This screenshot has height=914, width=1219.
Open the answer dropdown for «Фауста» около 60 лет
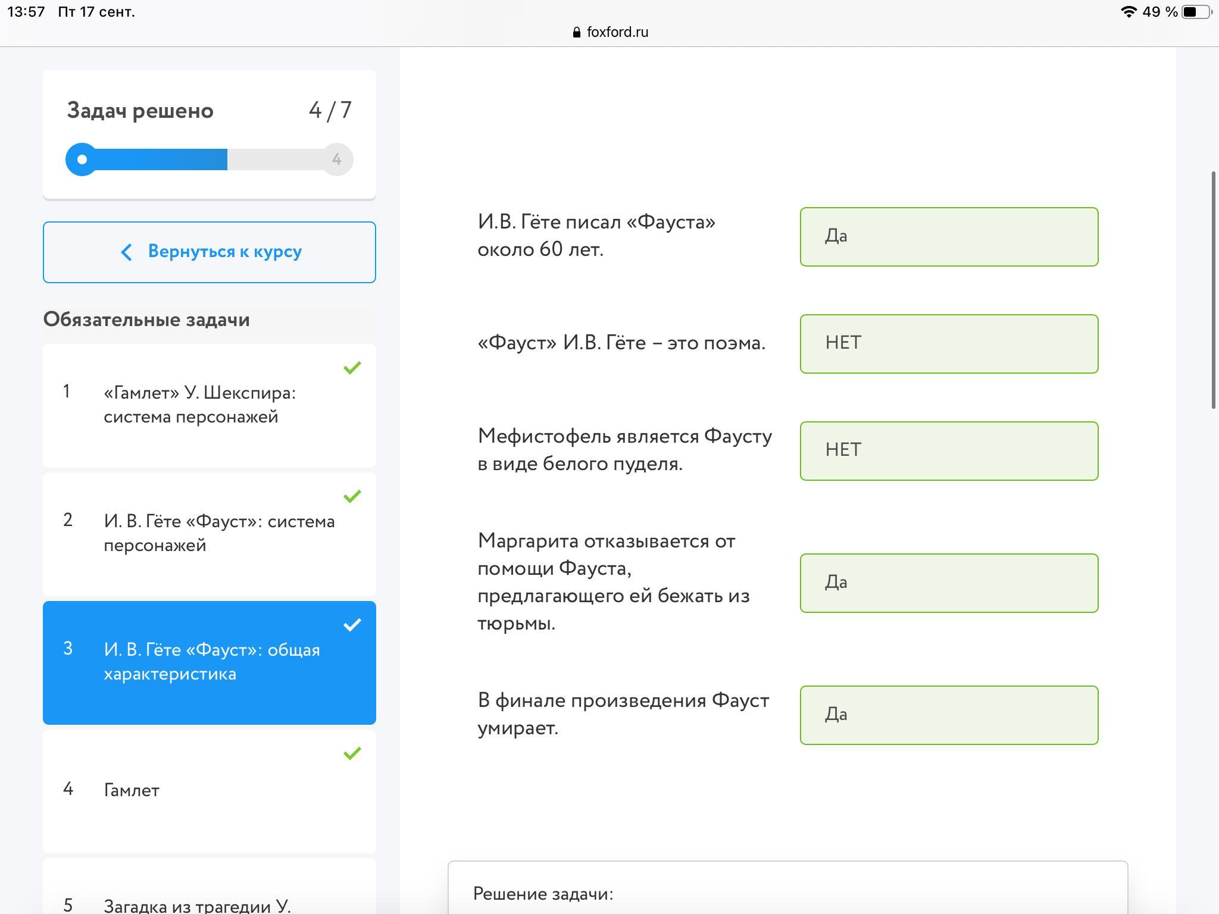pyautogui.click(x=949, y=237)
